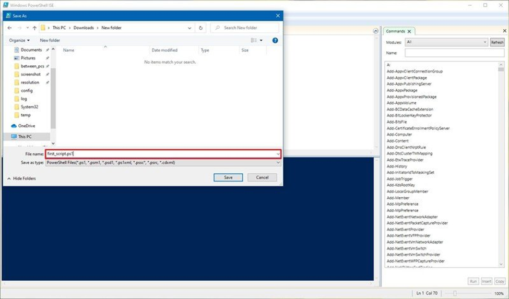Screen dimensions: 509x299
Task: Select This PC in navigation pane
Action: pyautogui.click(x=25, y=137)
